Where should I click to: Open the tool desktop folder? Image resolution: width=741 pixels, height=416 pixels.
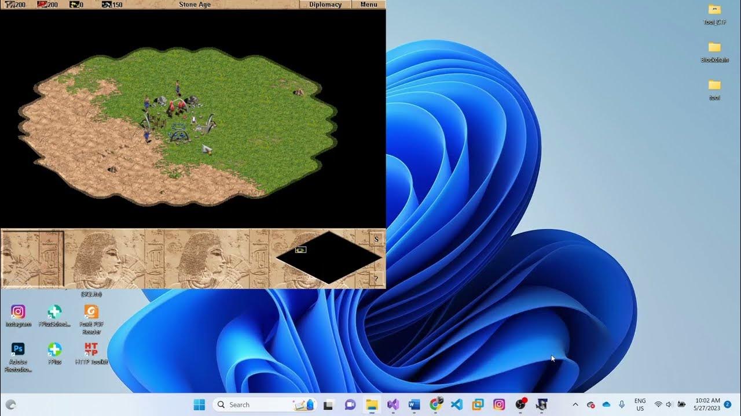715,89
